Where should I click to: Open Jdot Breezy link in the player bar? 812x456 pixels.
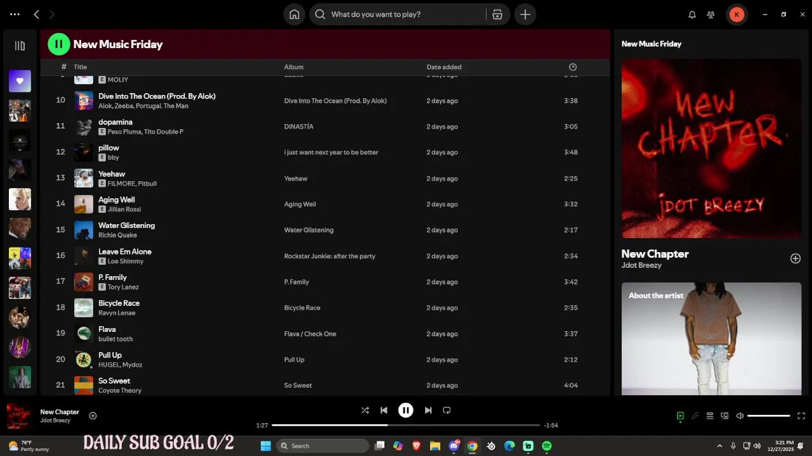(55, 421)
